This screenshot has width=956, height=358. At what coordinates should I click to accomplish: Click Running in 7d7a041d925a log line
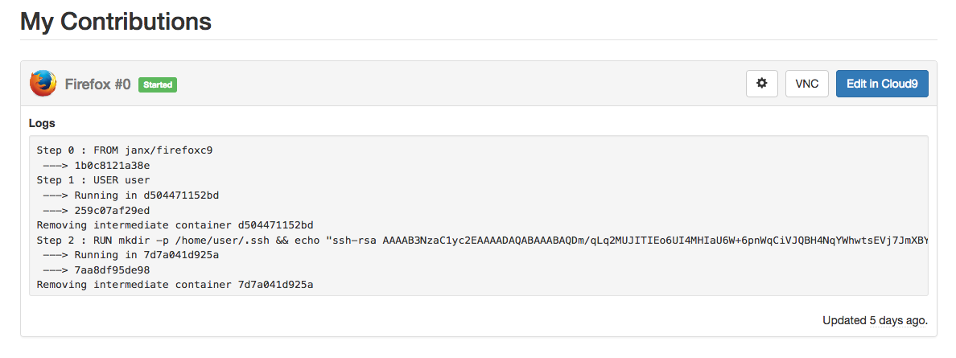click(145, 255)
